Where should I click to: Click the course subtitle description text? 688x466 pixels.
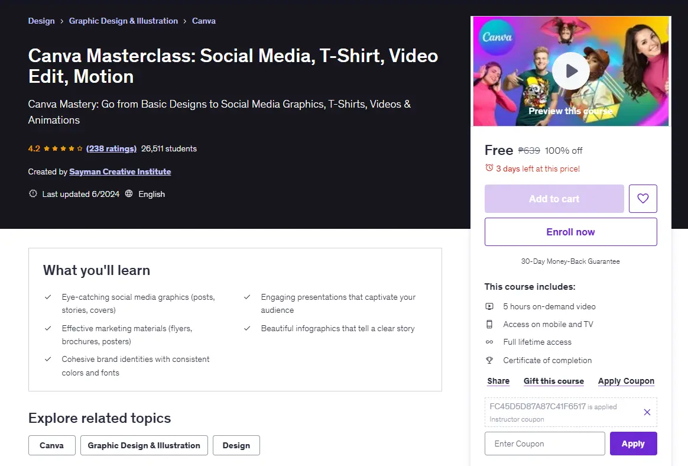[x=219, y=112]
